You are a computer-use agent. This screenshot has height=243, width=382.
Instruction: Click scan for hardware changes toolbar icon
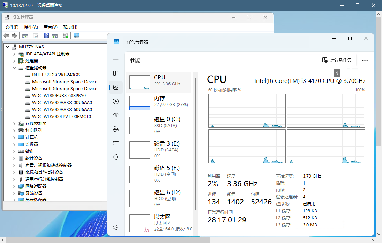coord(76,36)
